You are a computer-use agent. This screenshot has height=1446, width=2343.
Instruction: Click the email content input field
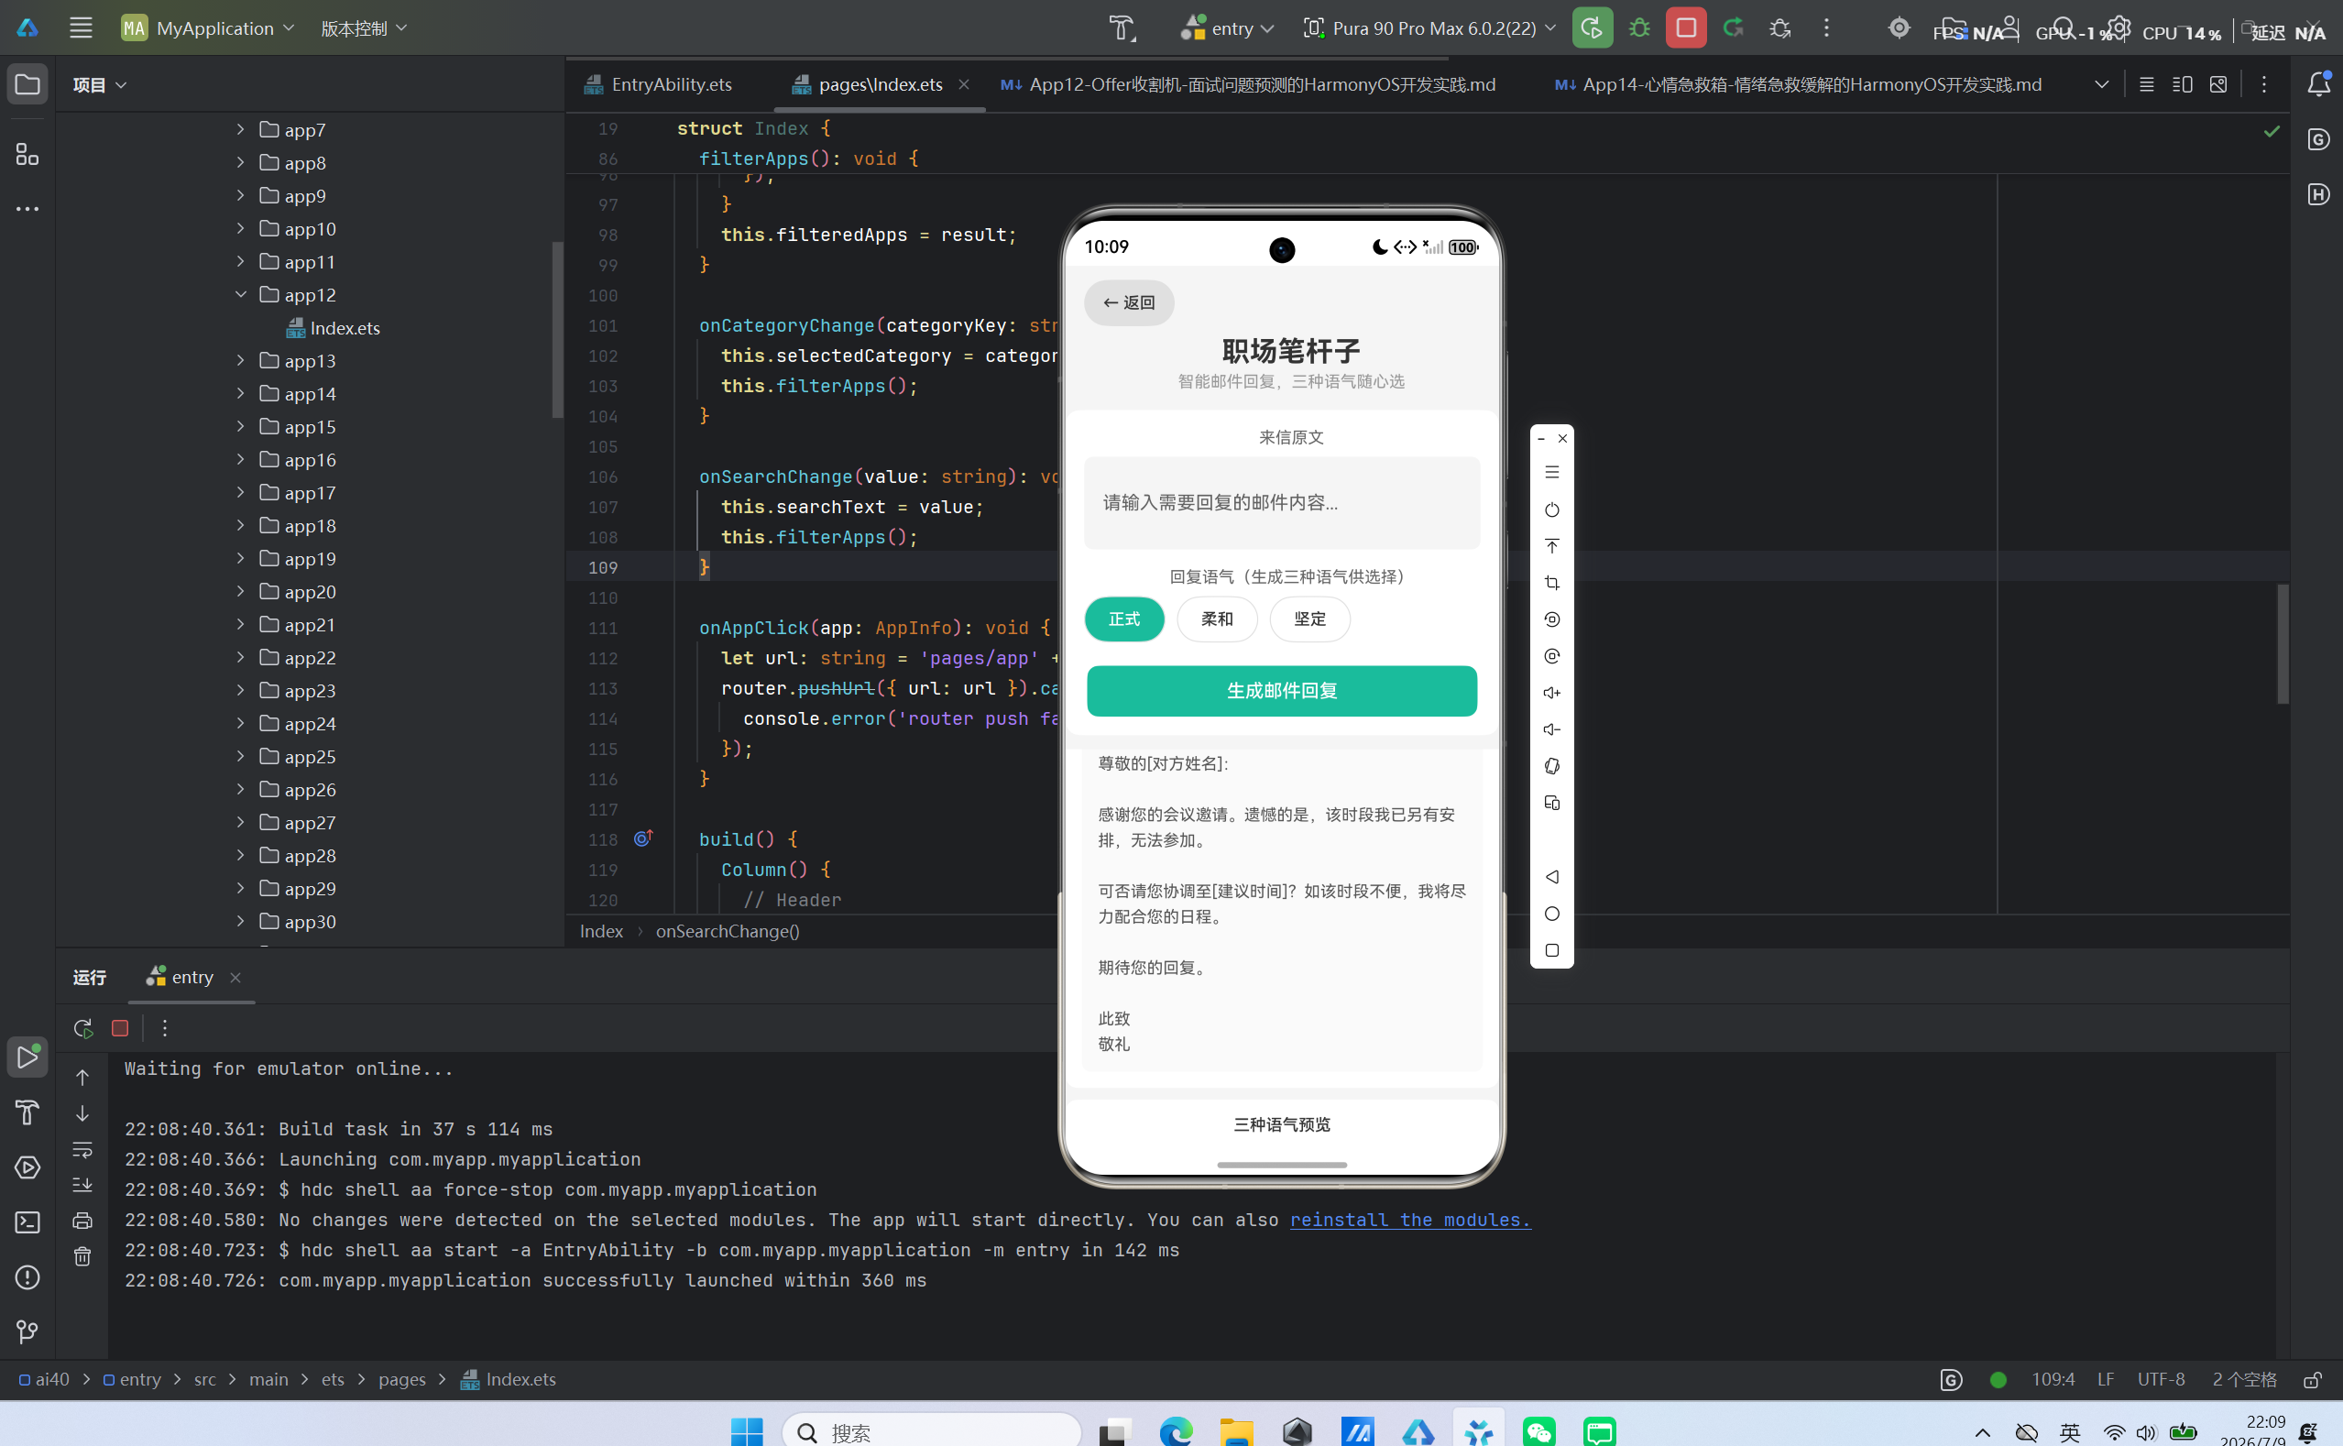click(x=1282, y=503)
